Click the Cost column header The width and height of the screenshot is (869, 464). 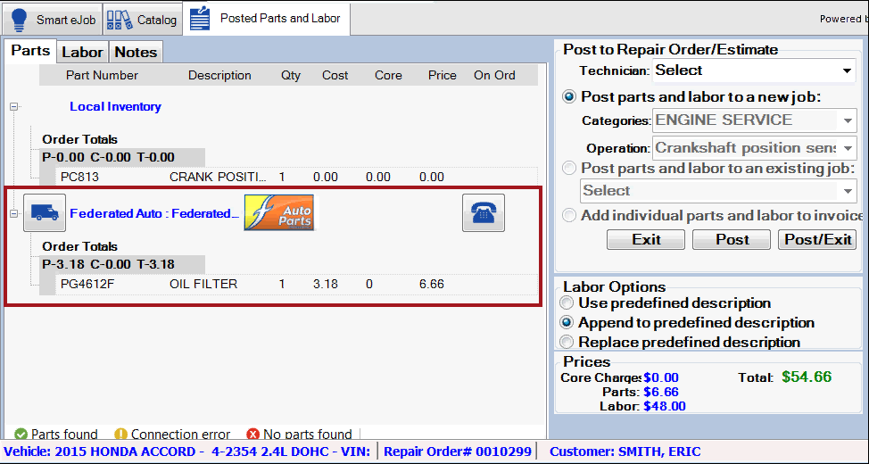pyautogui.click(x=335, y=75)
